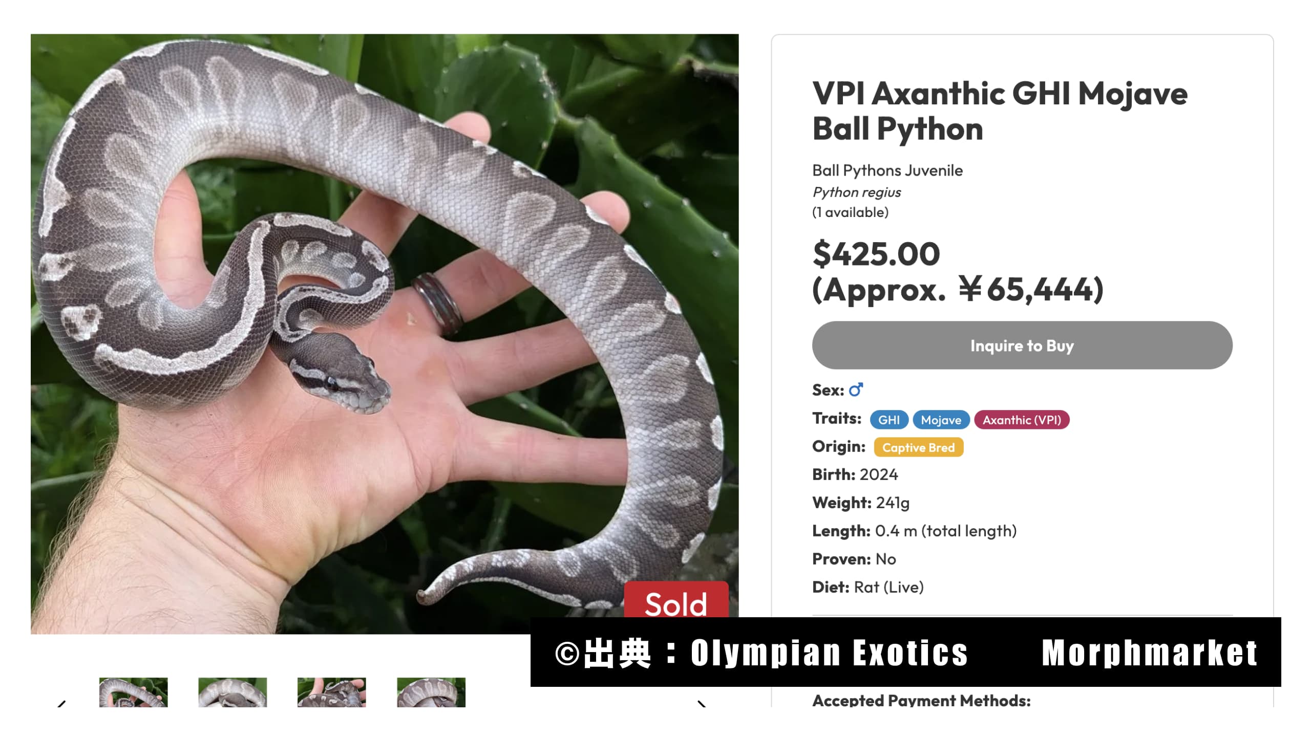Select the Mojave trait tag
1311x737 pixels.
tap(941, 420)
